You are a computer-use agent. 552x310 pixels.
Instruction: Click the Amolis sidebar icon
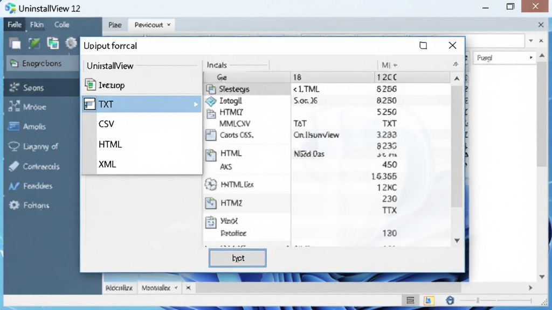pyautogui.click(x=13, y=126)
